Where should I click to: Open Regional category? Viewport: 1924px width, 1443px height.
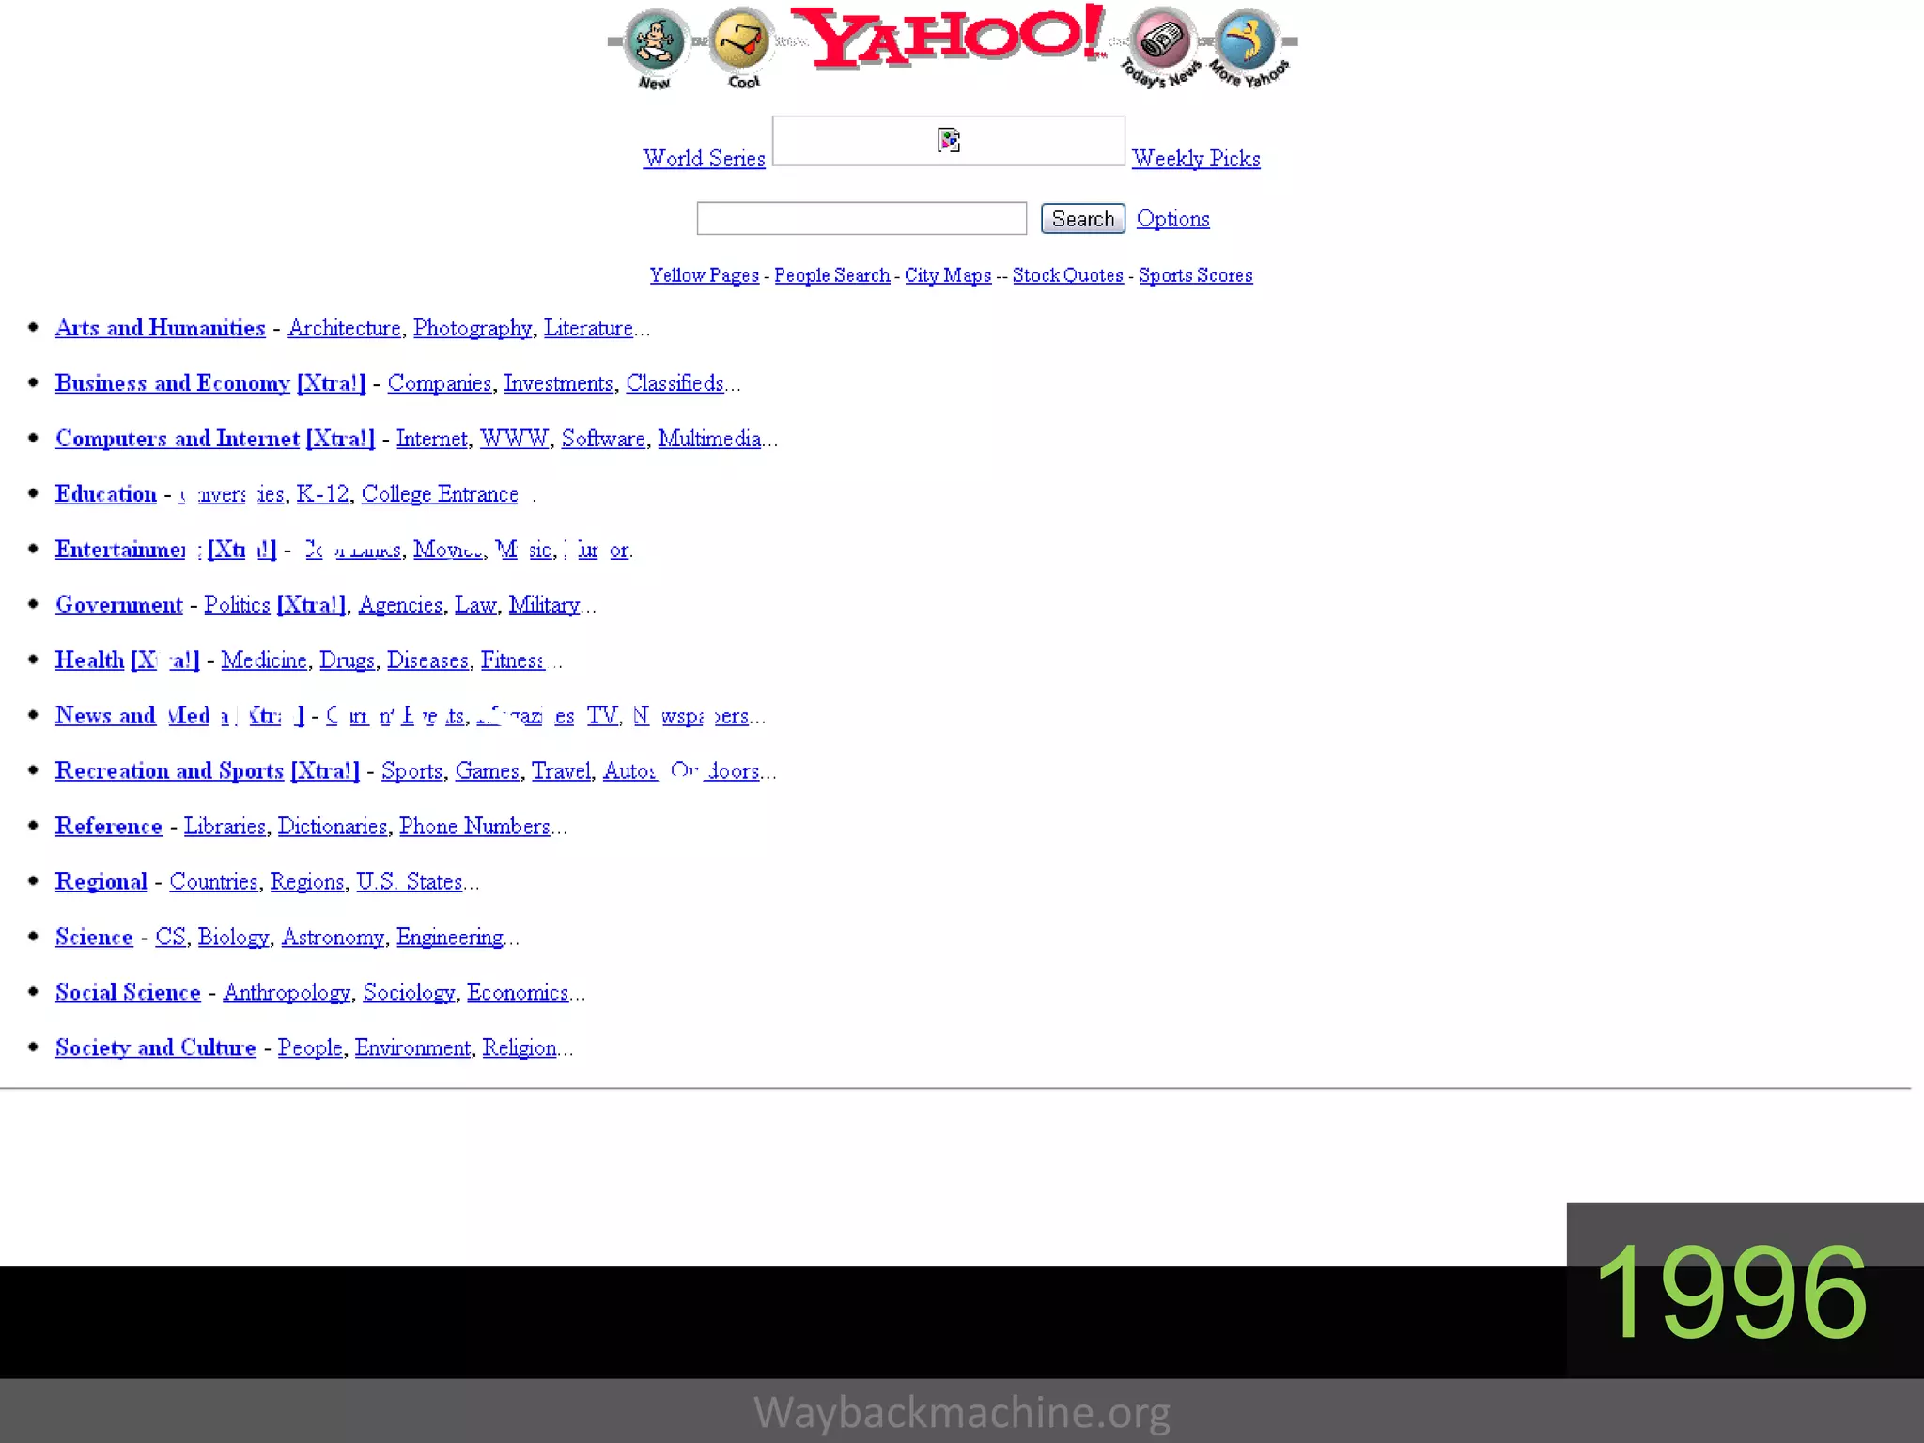coord(101,882)
